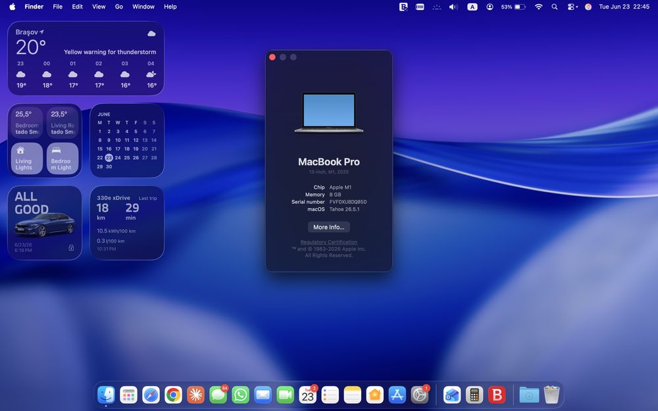Open Spotlight search

click(555, 7)
